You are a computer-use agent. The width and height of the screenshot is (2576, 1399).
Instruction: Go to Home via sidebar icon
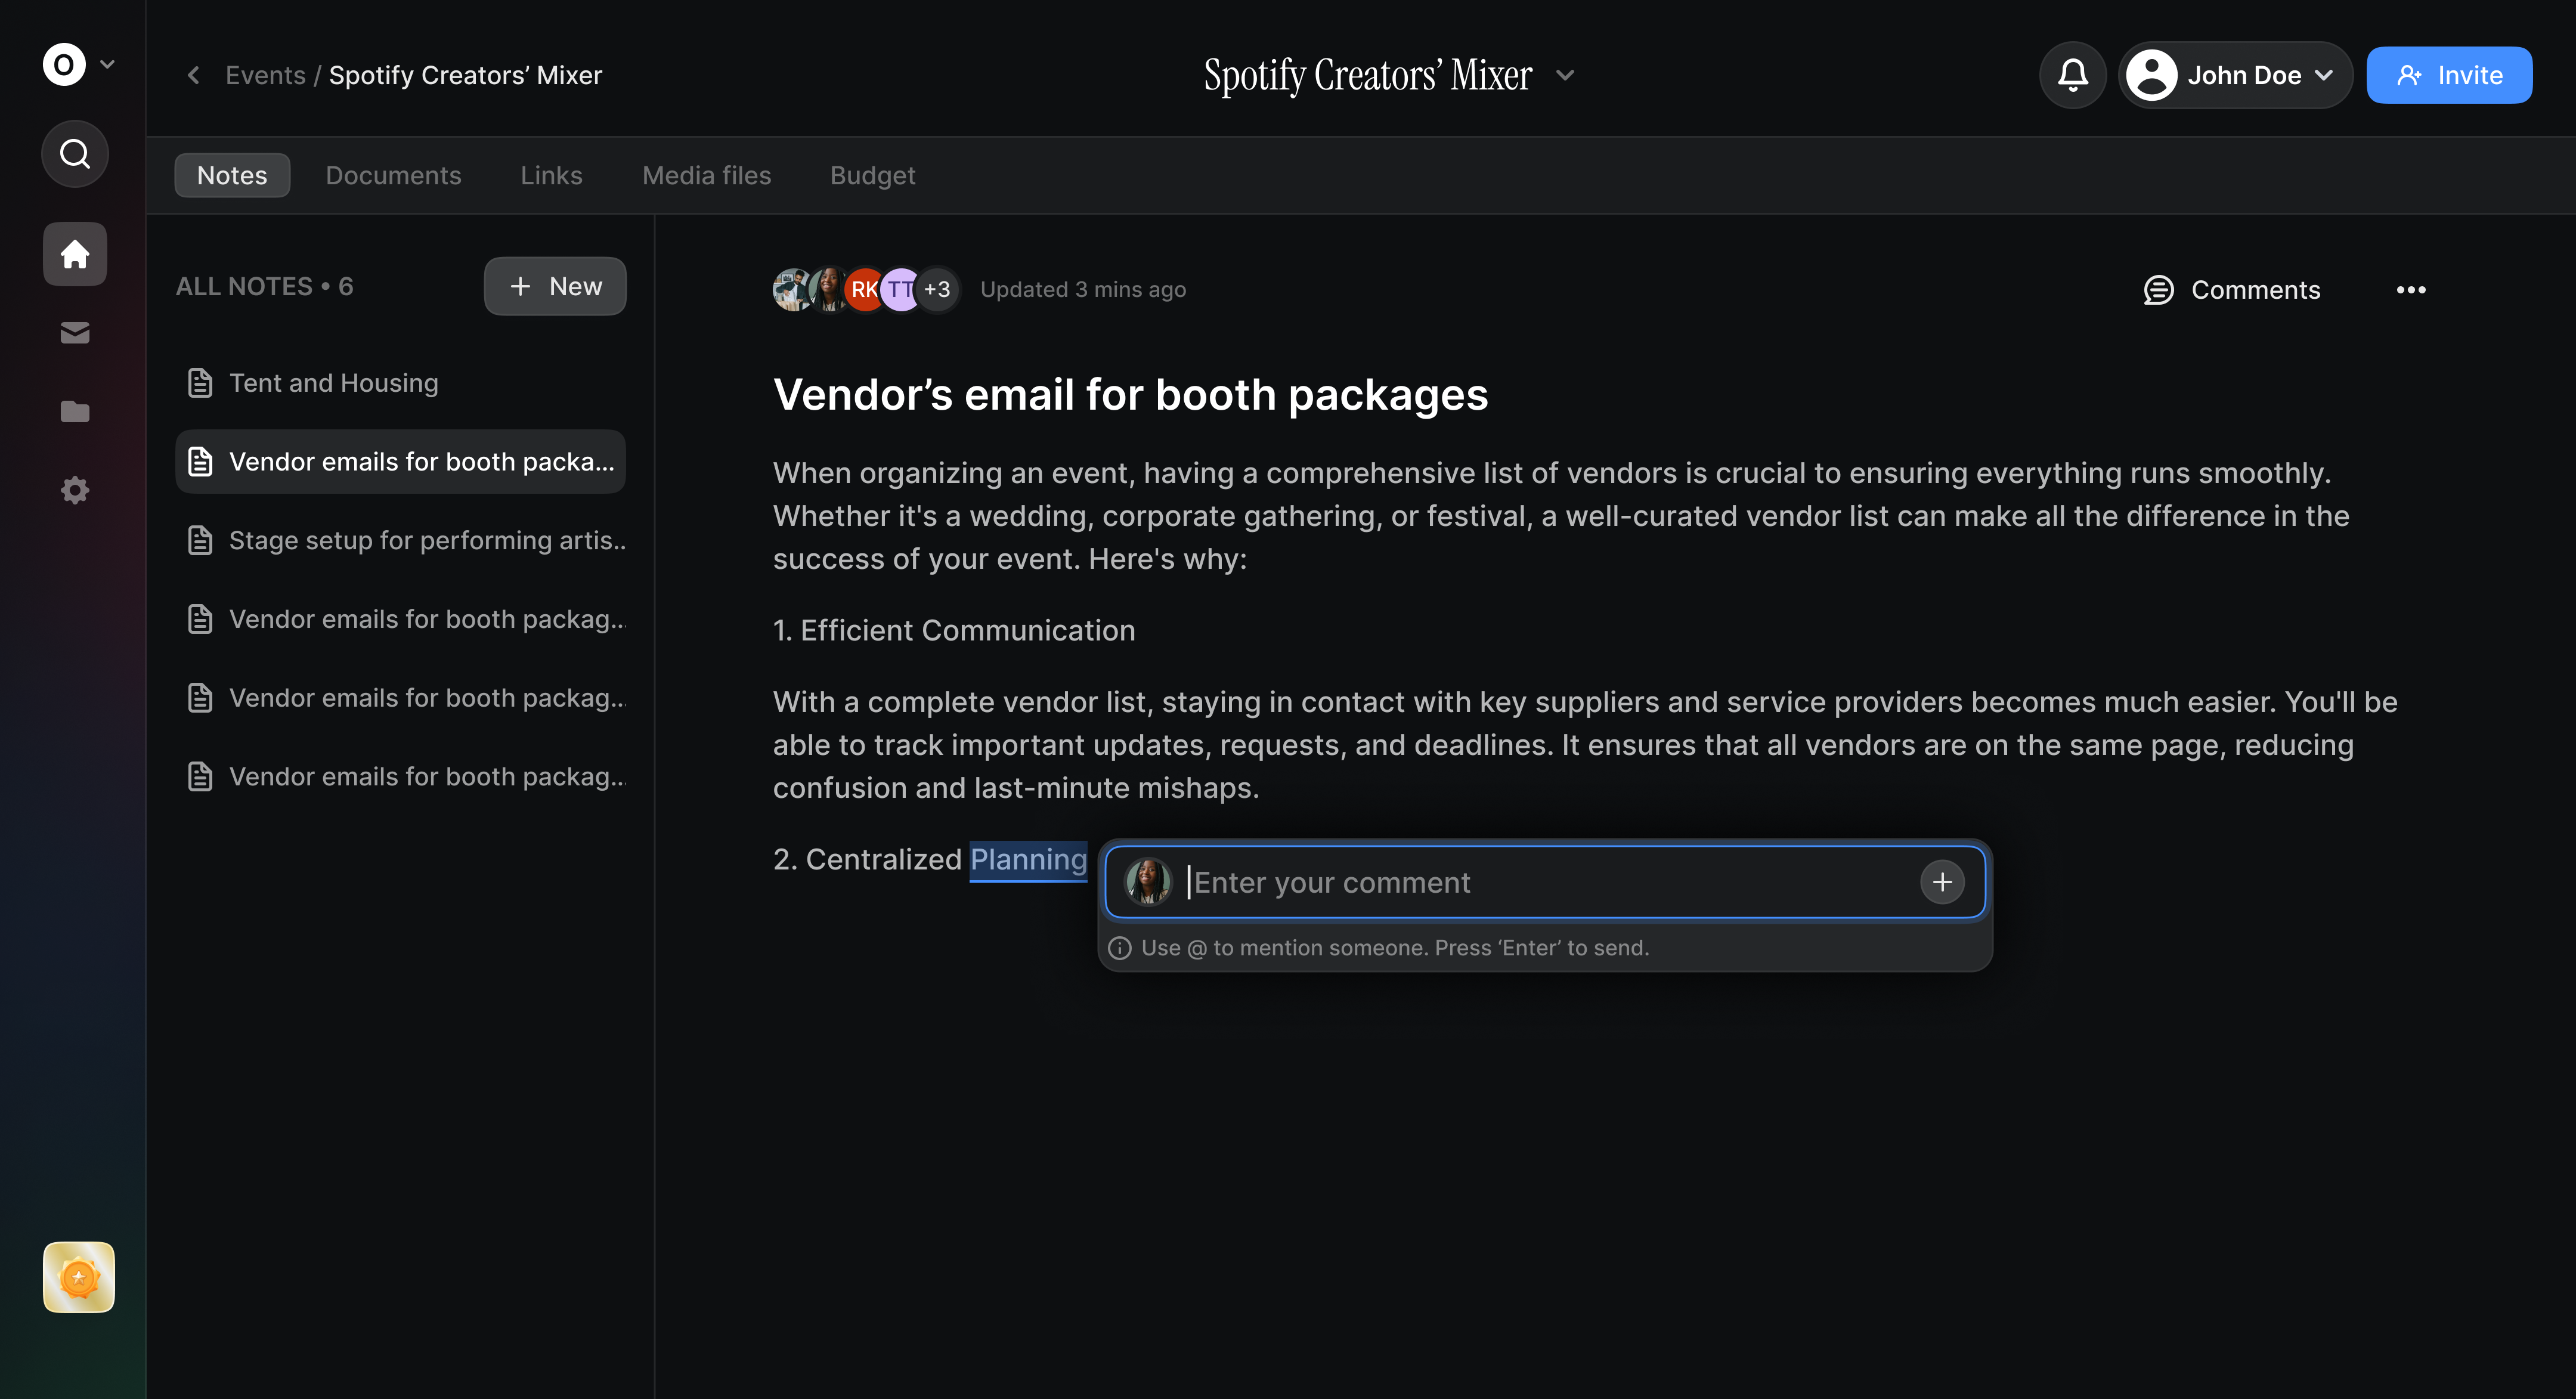pyautogui.click(x=75, y=254)
